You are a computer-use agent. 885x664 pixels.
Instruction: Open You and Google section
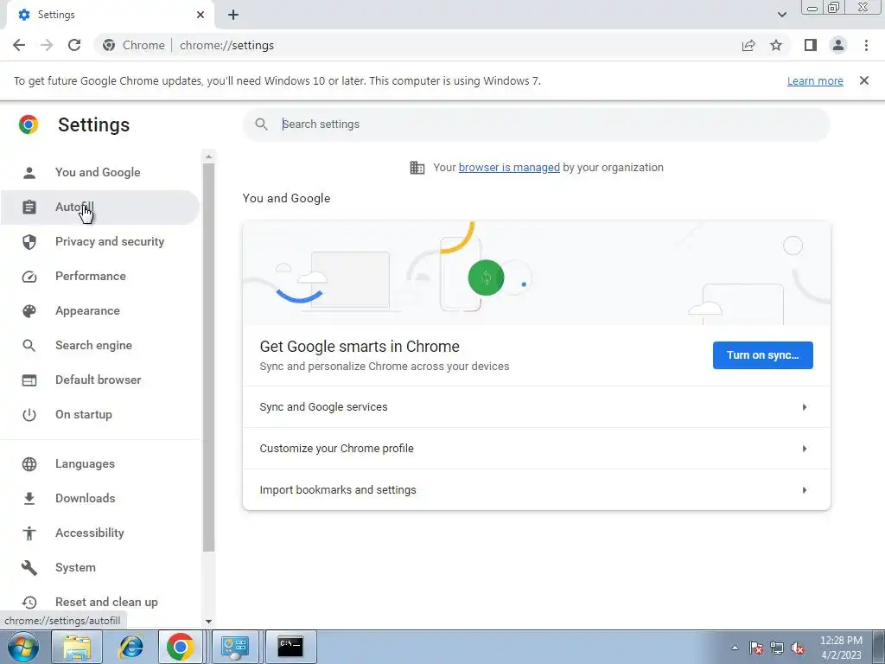click(100, 172)
